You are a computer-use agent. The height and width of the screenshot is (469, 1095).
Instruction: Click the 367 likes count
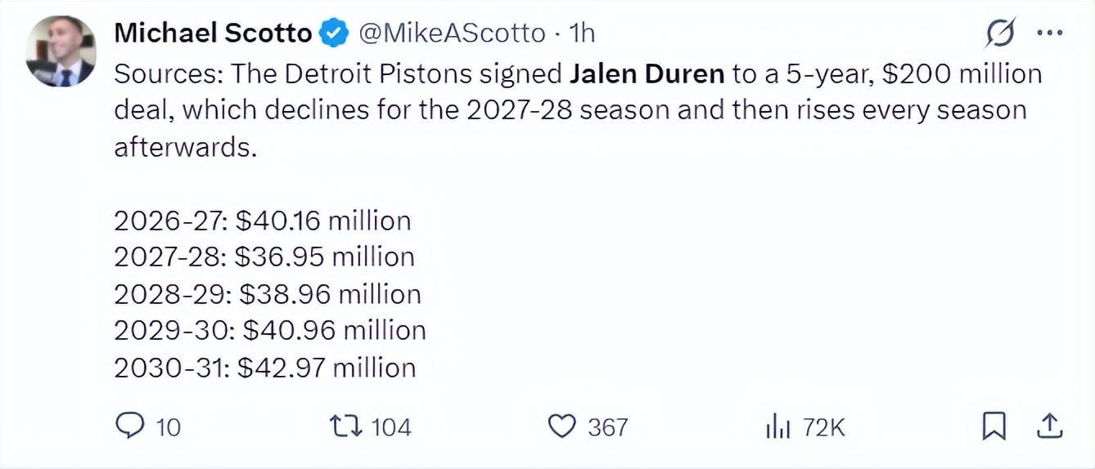pos(608,427)
